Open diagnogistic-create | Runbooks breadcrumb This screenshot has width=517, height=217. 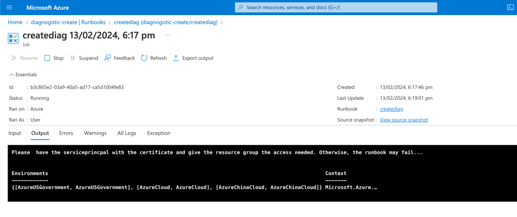pyautogui.click(x=68, y=22)
